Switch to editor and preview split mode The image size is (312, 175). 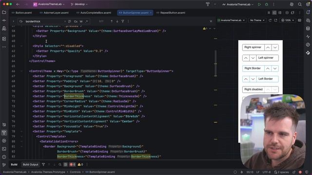tap(274, 13)
